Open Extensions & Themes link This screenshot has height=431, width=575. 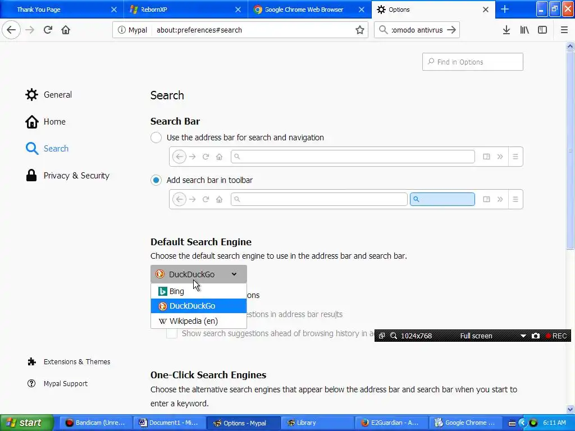pyautogui.click(x=69, y=362)
